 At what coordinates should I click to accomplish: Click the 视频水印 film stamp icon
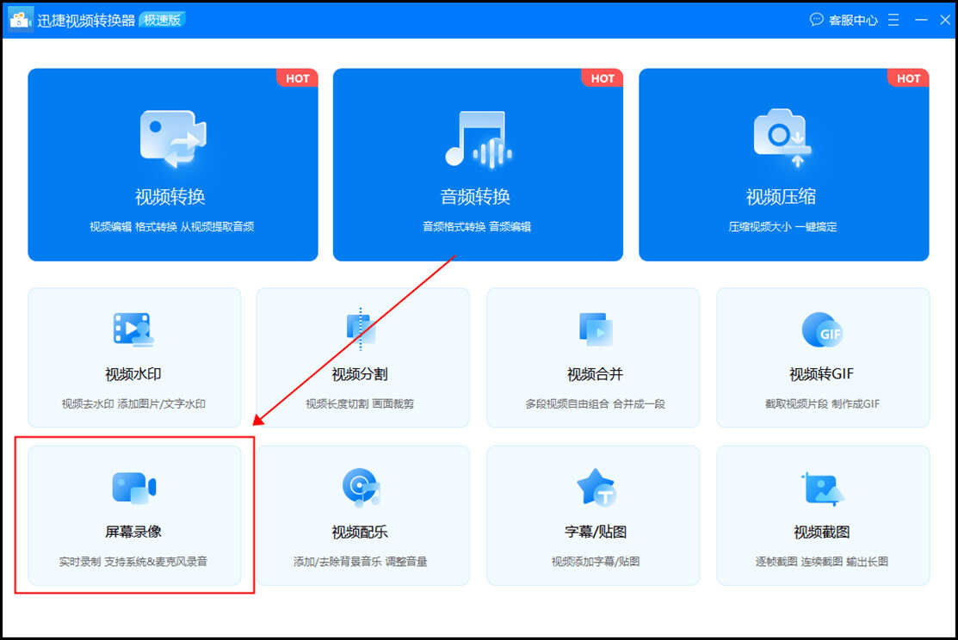pyautogui.click(x=133, y=329)
